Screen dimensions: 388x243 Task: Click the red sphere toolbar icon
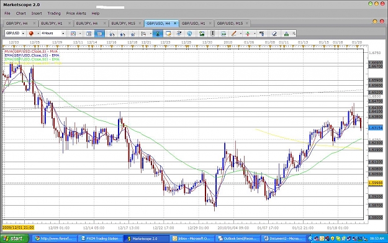coord(31,34)
